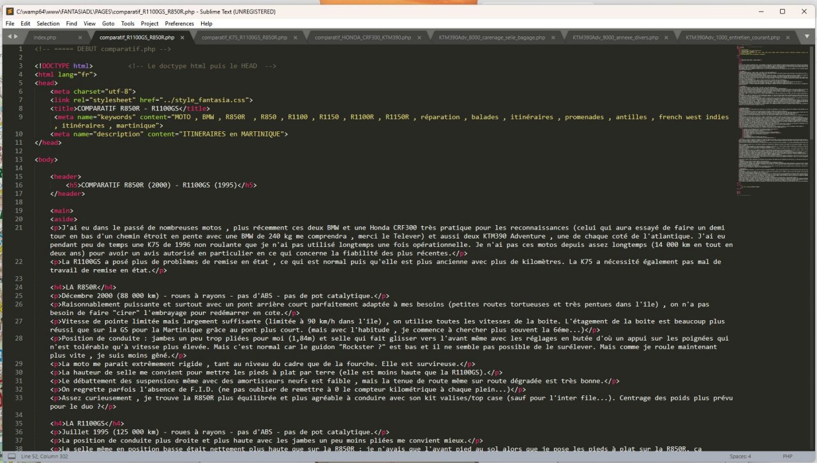Close the comparatif_R1100GS_R850R.php tab
The image size is (817, 463).
[183, 38]
